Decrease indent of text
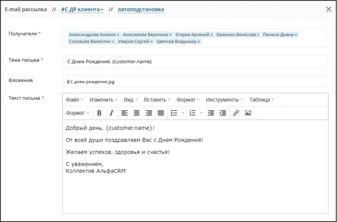Screen dimensions: 337x222 click(x=211, y=113)
